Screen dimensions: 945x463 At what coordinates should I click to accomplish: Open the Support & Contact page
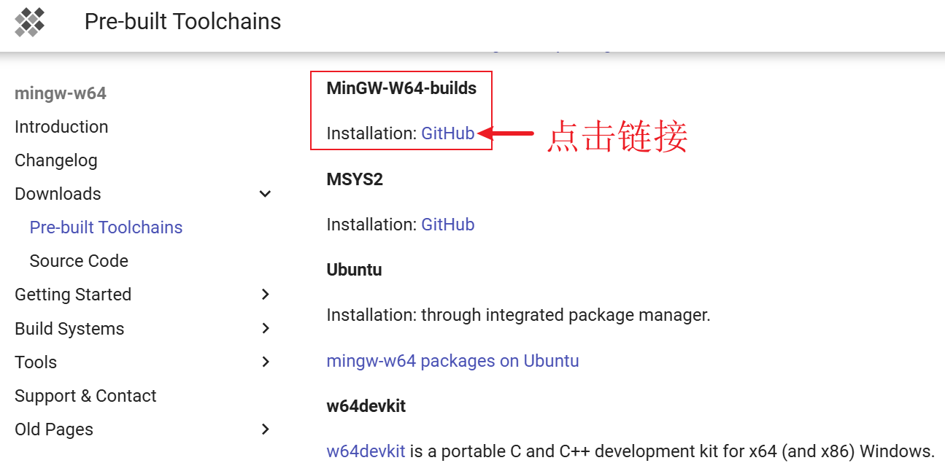[85, 396]
